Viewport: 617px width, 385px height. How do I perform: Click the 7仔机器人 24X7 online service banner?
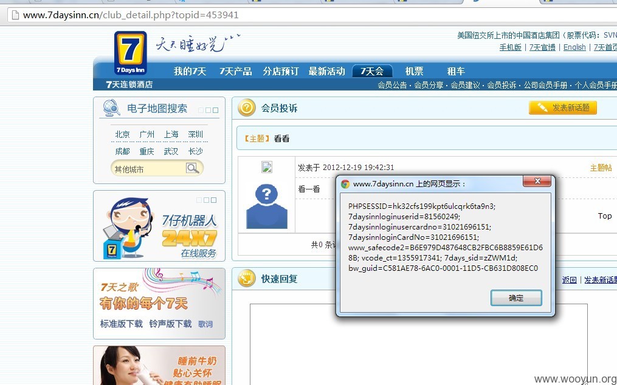[x=159, y=226]
